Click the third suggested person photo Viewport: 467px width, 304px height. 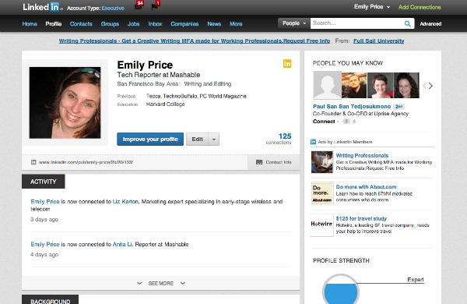click(381, 85)
